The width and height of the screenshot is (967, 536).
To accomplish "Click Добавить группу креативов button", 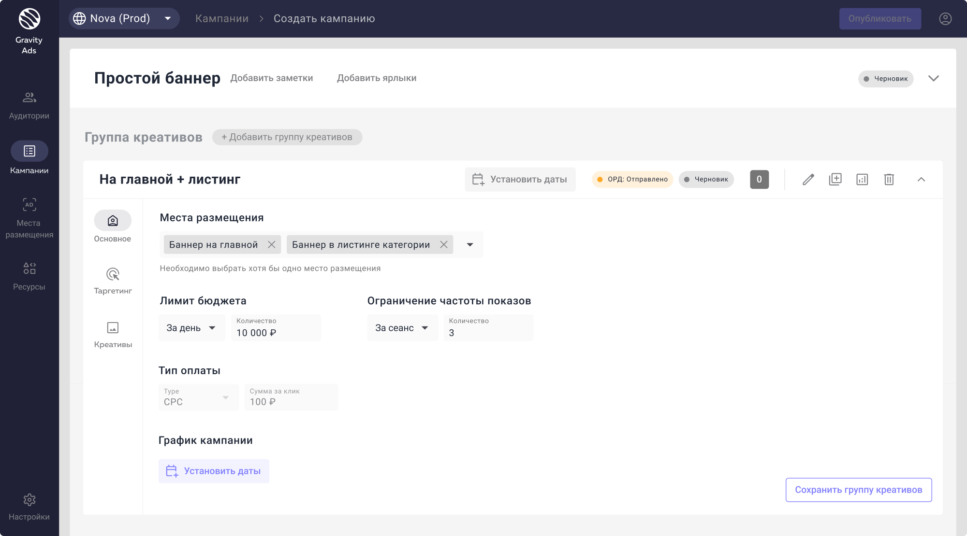I will 287,137.
